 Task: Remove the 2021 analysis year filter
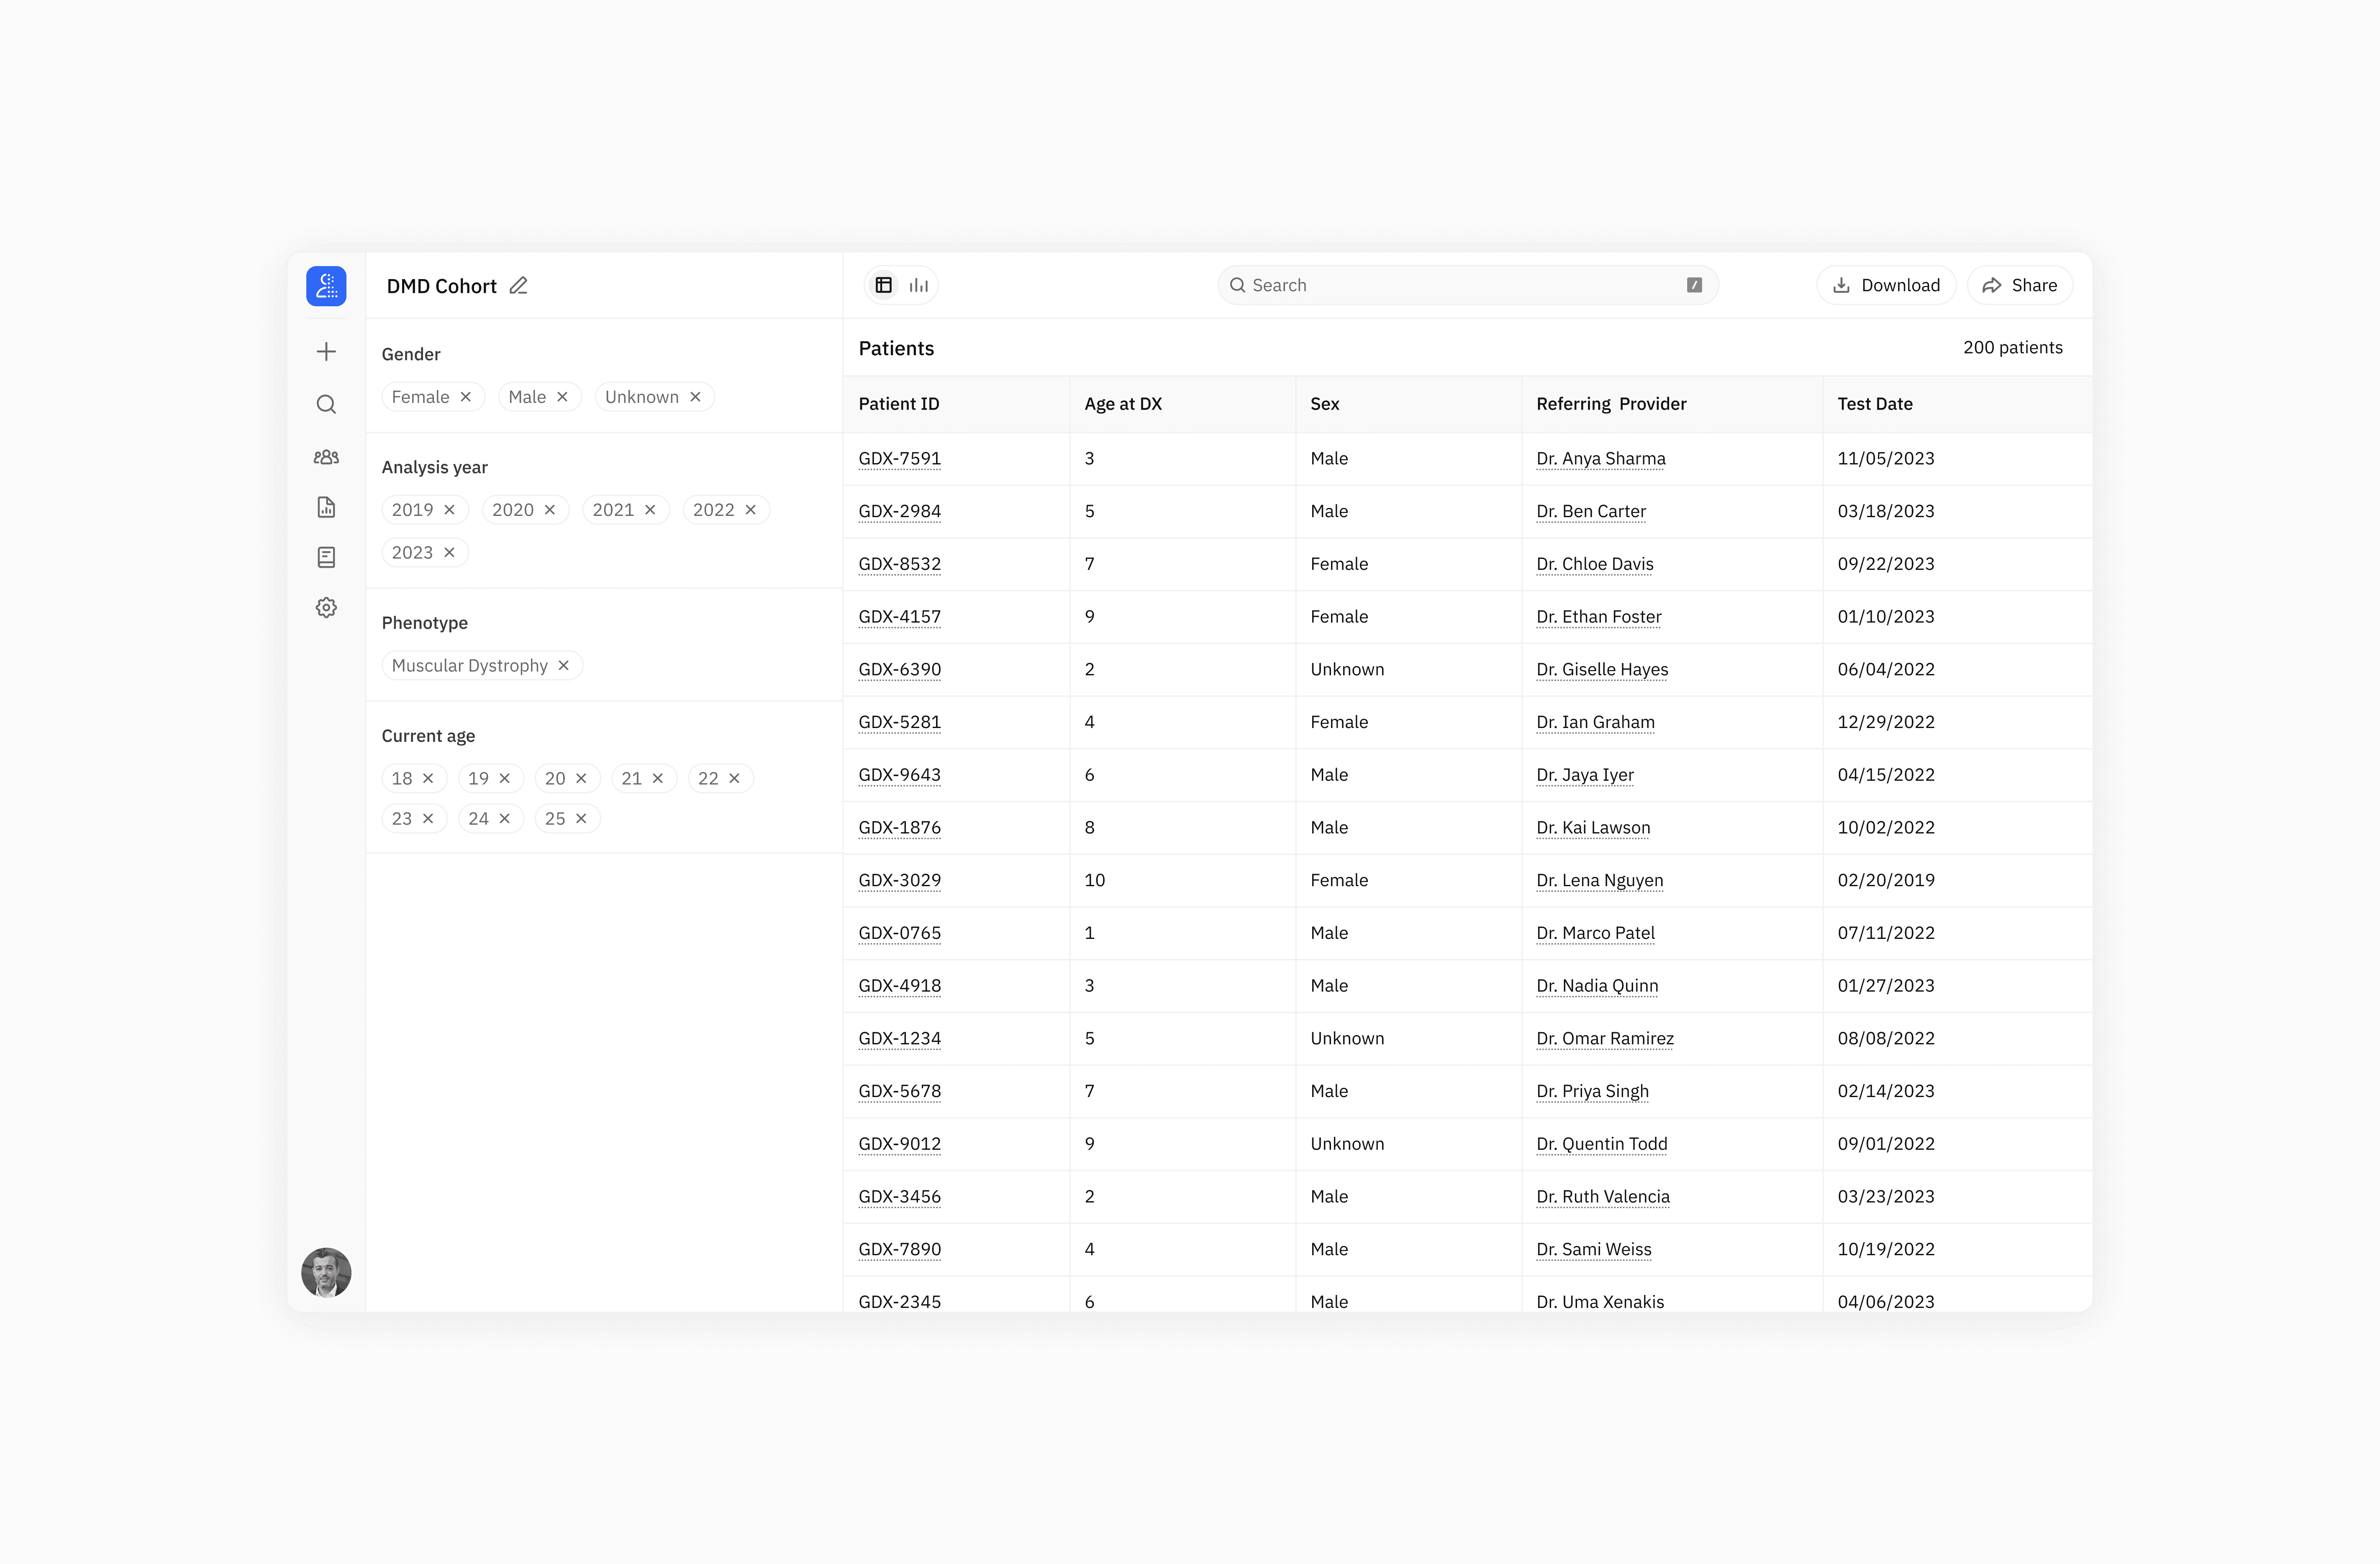point(650,510)
